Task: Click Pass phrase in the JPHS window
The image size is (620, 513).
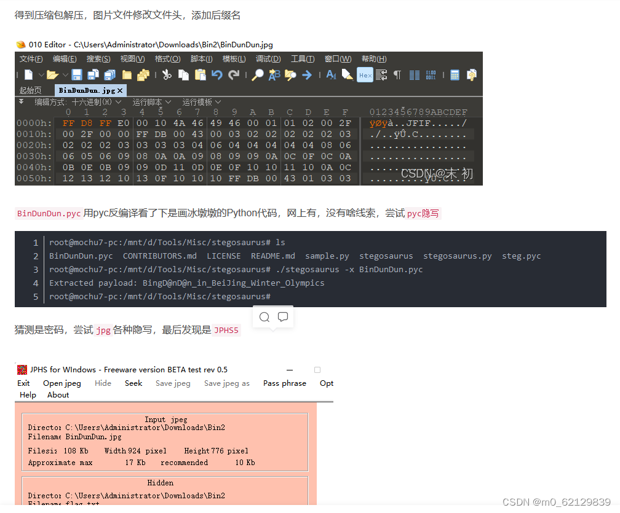Action: tap(284, 383)
